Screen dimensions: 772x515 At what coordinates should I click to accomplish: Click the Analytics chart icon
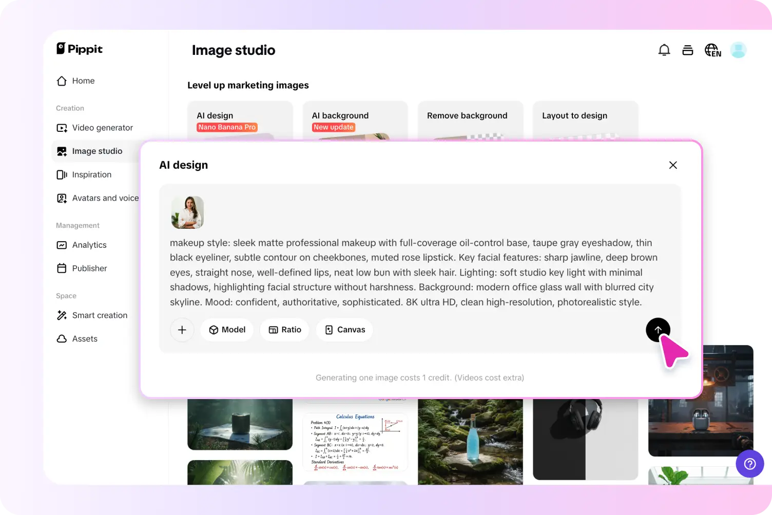pos(62,245)
